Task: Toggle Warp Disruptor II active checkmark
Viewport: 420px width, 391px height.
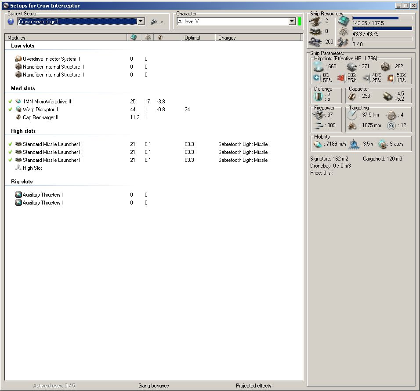Action: 10,110
